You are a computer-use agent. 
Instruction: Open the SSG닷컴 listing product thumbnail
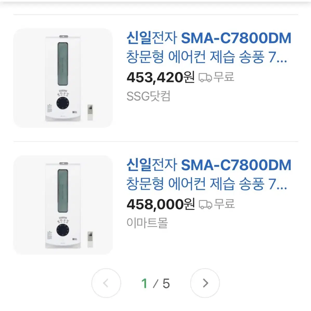point(63,78)
